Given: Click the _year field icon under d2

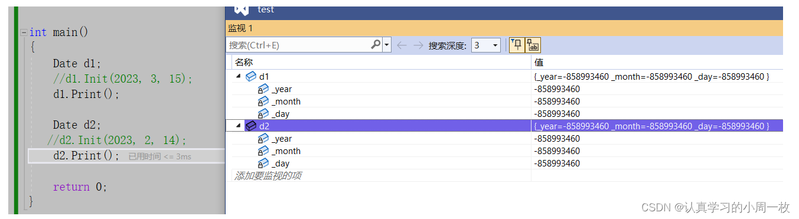Looking at the screenshot, I should 263,139.
